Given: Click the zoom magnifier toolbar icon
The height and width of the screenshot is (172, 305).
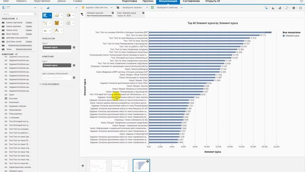Looking at the screenshot, I should pos(266,8).
